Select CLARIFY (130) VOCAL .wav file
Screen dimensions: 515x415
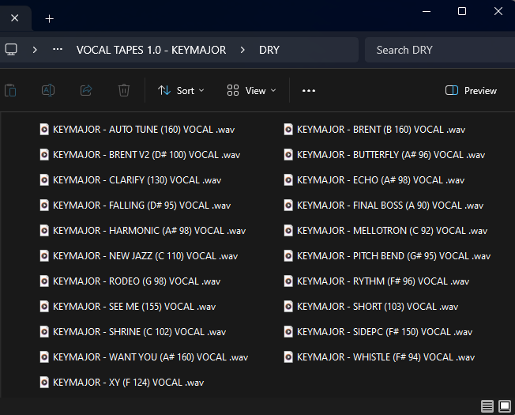130,180
